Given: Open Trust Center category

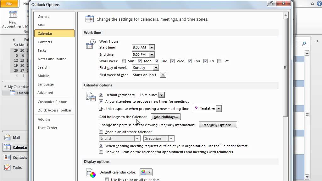Looking at the screenshot, I should [54, 128].
